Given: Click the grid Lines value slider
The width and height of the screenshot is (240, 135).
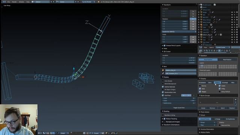Looking at the screenshot, I should pyautogui.click(x=179, y=98).
